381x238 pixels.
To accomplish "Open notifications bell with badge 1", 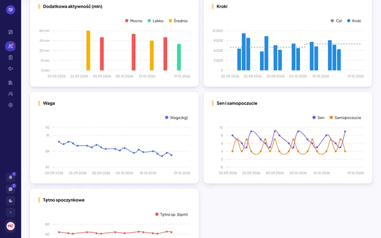I will [x=10, y=177].
